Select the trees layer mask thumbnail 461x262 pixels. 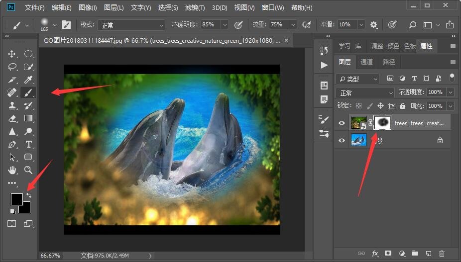pyautogui.click(x=382, y=122)
